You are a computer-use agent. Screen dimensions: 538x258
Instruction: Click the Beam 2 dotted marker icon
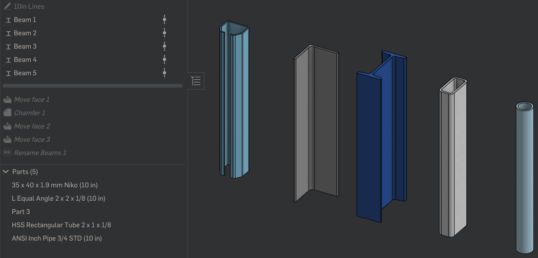point(164,33)
